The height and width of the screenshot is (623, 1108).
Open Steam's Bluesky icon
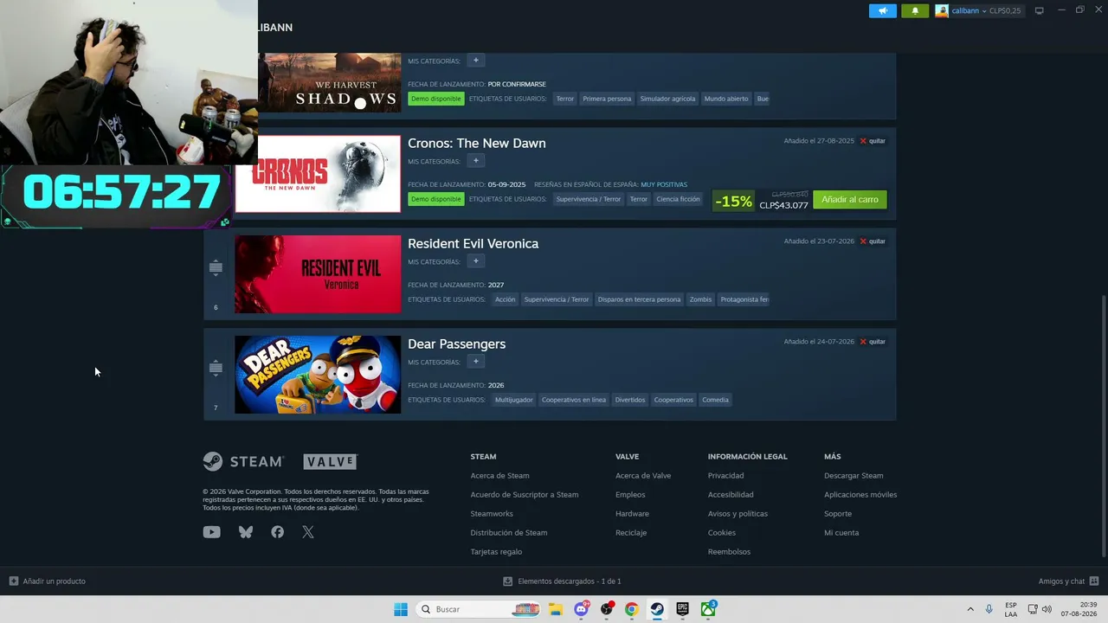[246, 532]
